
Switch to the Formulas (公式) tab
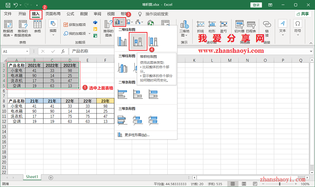point(70,14)
